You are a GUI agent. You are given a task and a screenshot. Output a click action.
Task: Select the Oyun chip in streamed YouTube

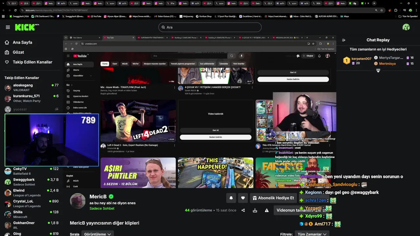point(115,64)
